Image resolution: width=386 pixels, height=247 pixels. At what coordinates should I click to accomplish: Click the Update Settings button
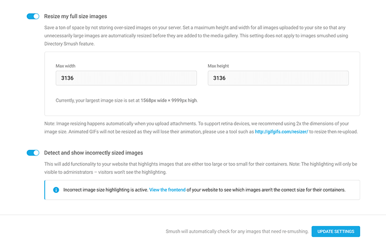pos(336,231)
